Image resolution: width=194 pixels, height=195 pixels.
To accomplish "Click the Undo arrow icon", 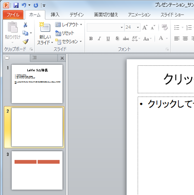I will point(24,5).
